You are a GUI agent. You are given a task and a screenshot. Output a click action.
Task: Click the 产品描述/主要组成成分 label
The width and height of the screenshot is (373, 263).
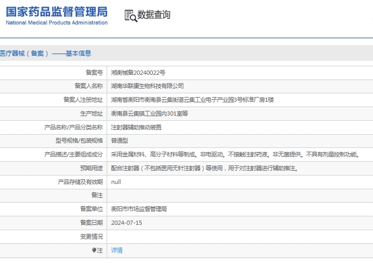click(x=74, y=155)
